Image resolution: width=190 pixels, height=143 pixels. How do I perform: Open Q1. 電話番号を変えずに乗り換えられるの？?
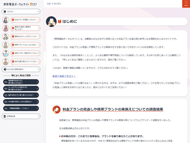(21, 82)
